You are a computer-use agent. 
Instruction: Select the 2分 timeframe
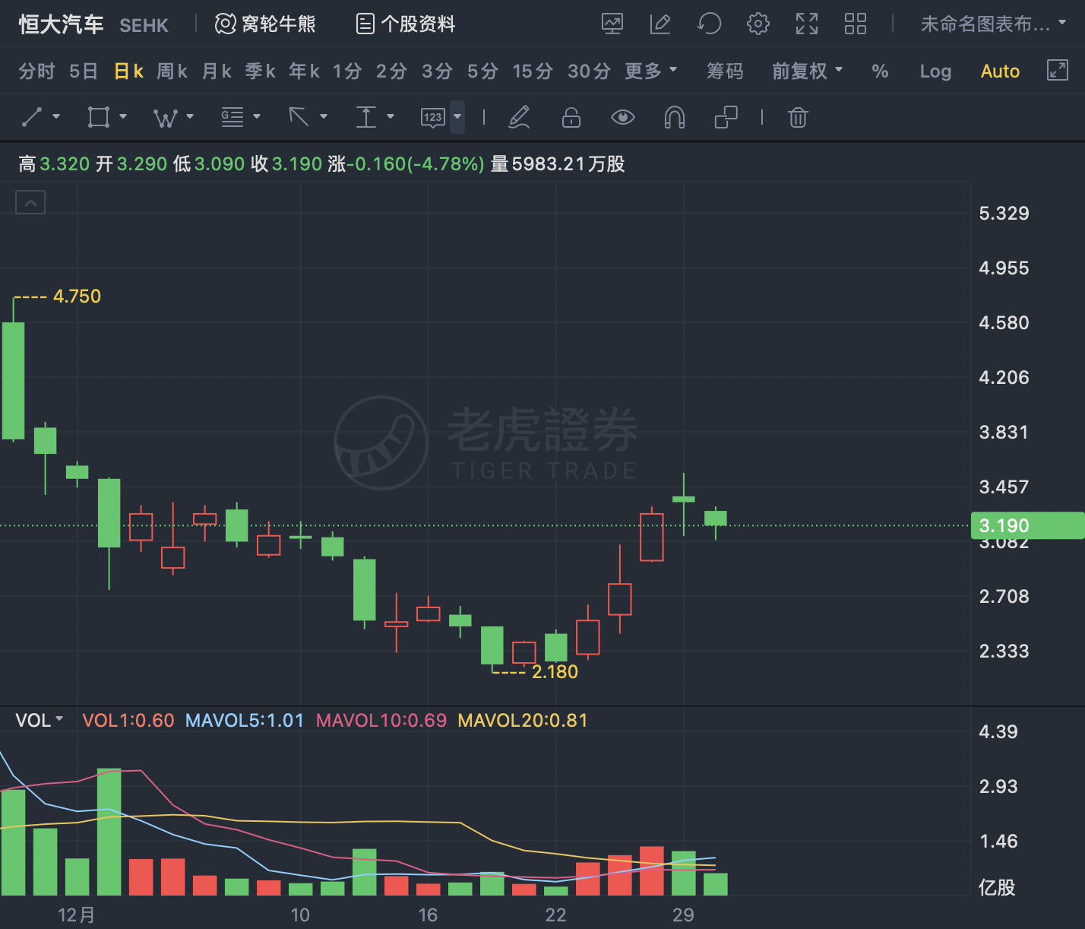pyautogui.click(x=392, y=71)
